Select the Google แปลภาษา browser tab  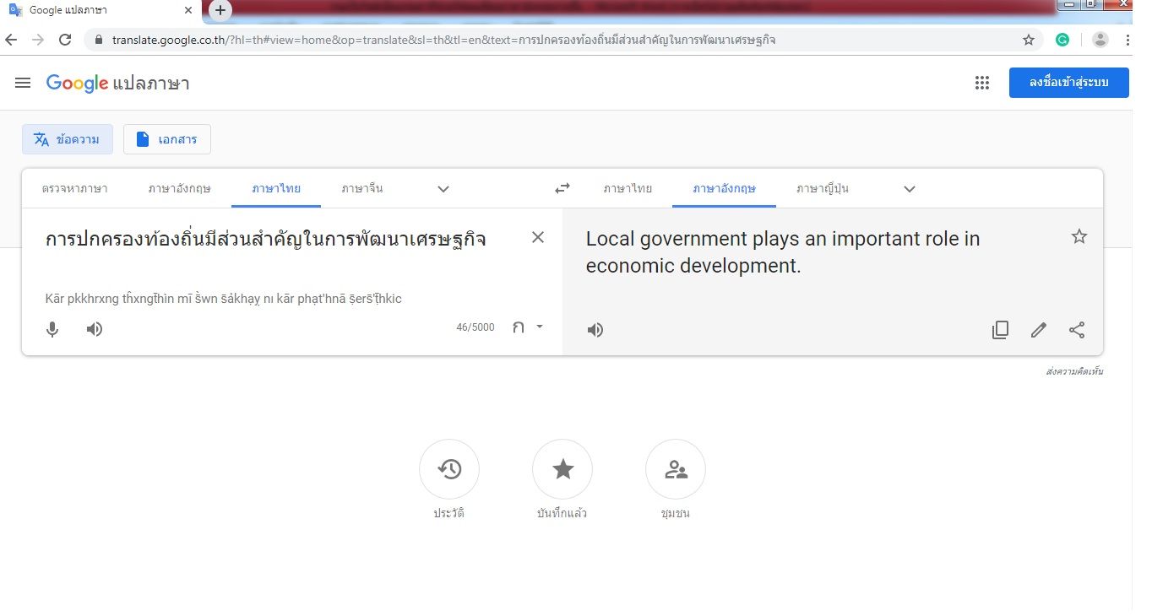click(101, 11)
